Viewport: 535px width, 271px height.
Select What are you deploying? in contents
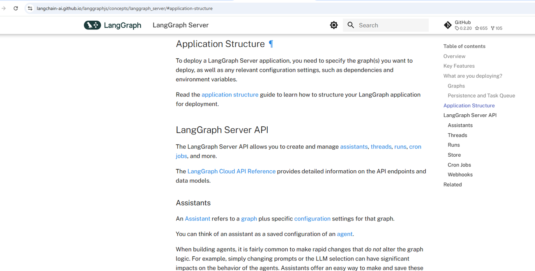(x=473, y=76)
